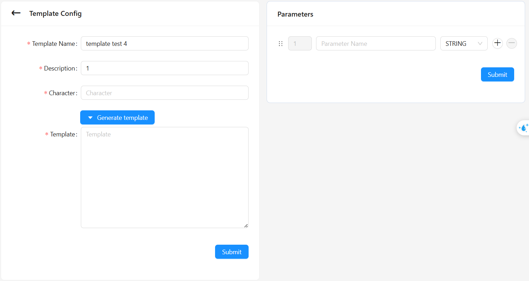Select the empty Character input field
Image resolution: width=529 pixels, height=281 pixels.
165,93
